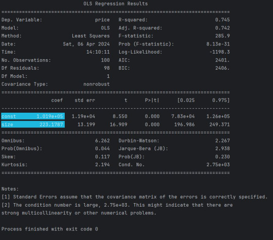
Task: Click the Df Model value 1
Action: point(108,76)
